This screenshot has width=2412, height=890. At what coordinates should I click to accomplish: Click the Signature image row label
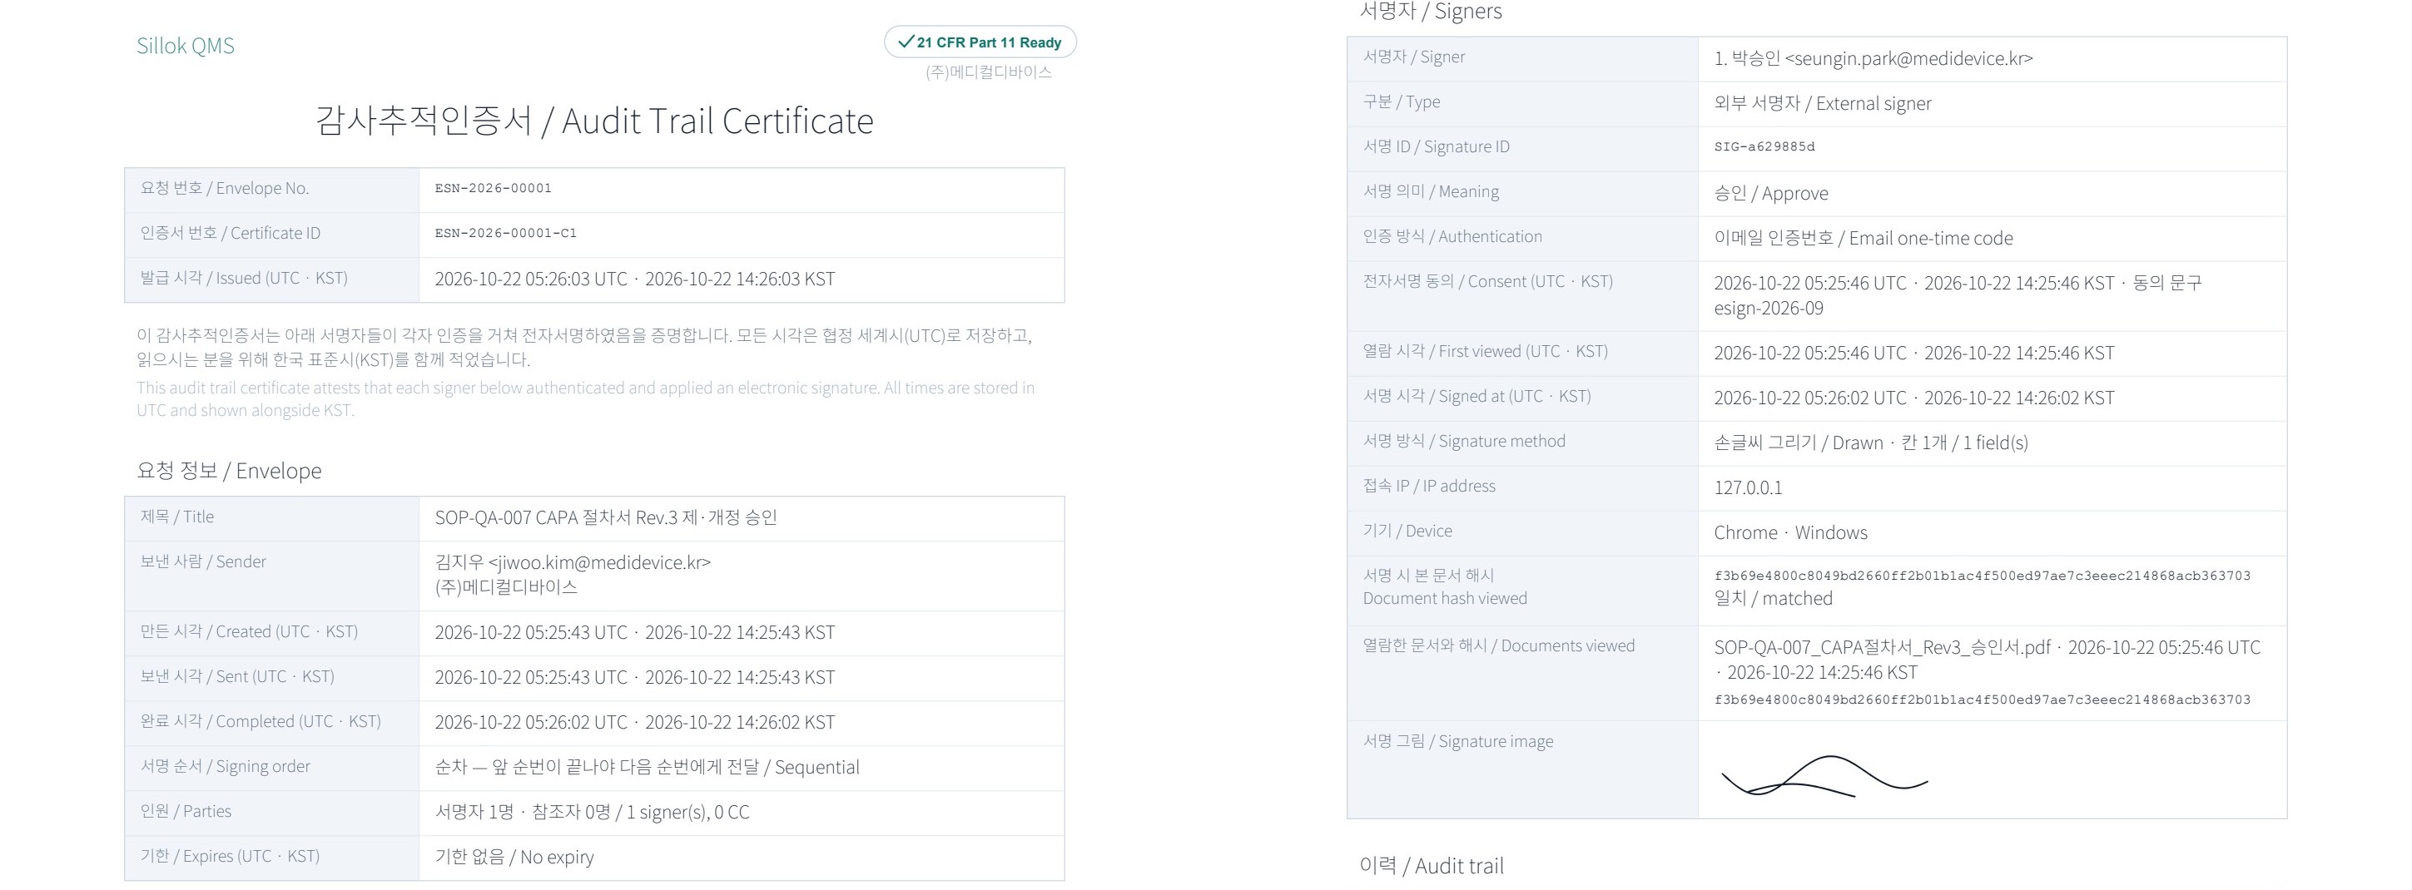(x=1458, y=742)
